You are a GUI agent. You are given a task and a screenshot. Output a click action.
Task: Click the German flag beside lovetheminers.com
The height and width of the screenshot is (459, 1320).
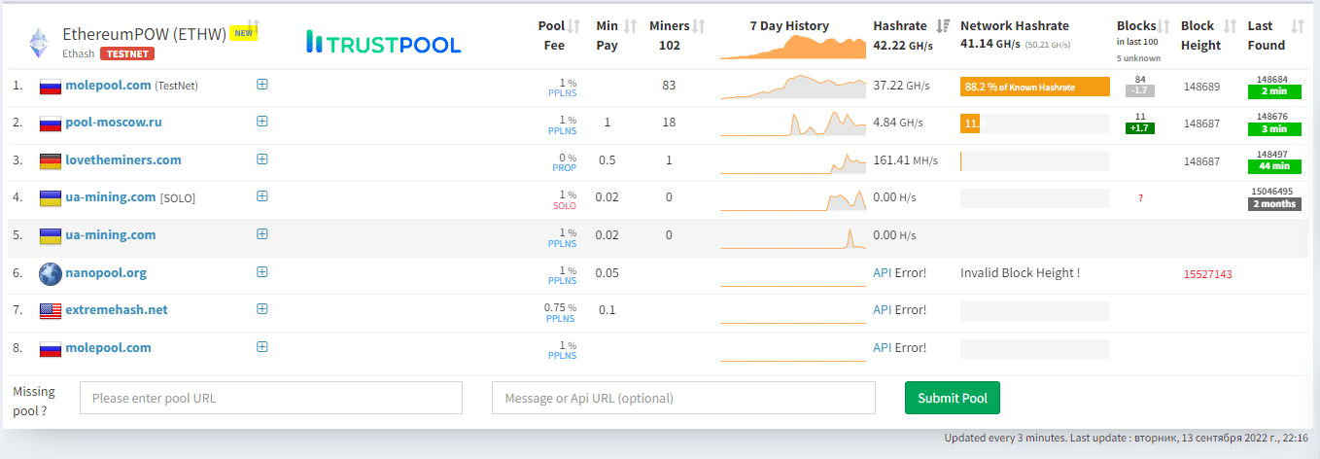pos(51,161)
